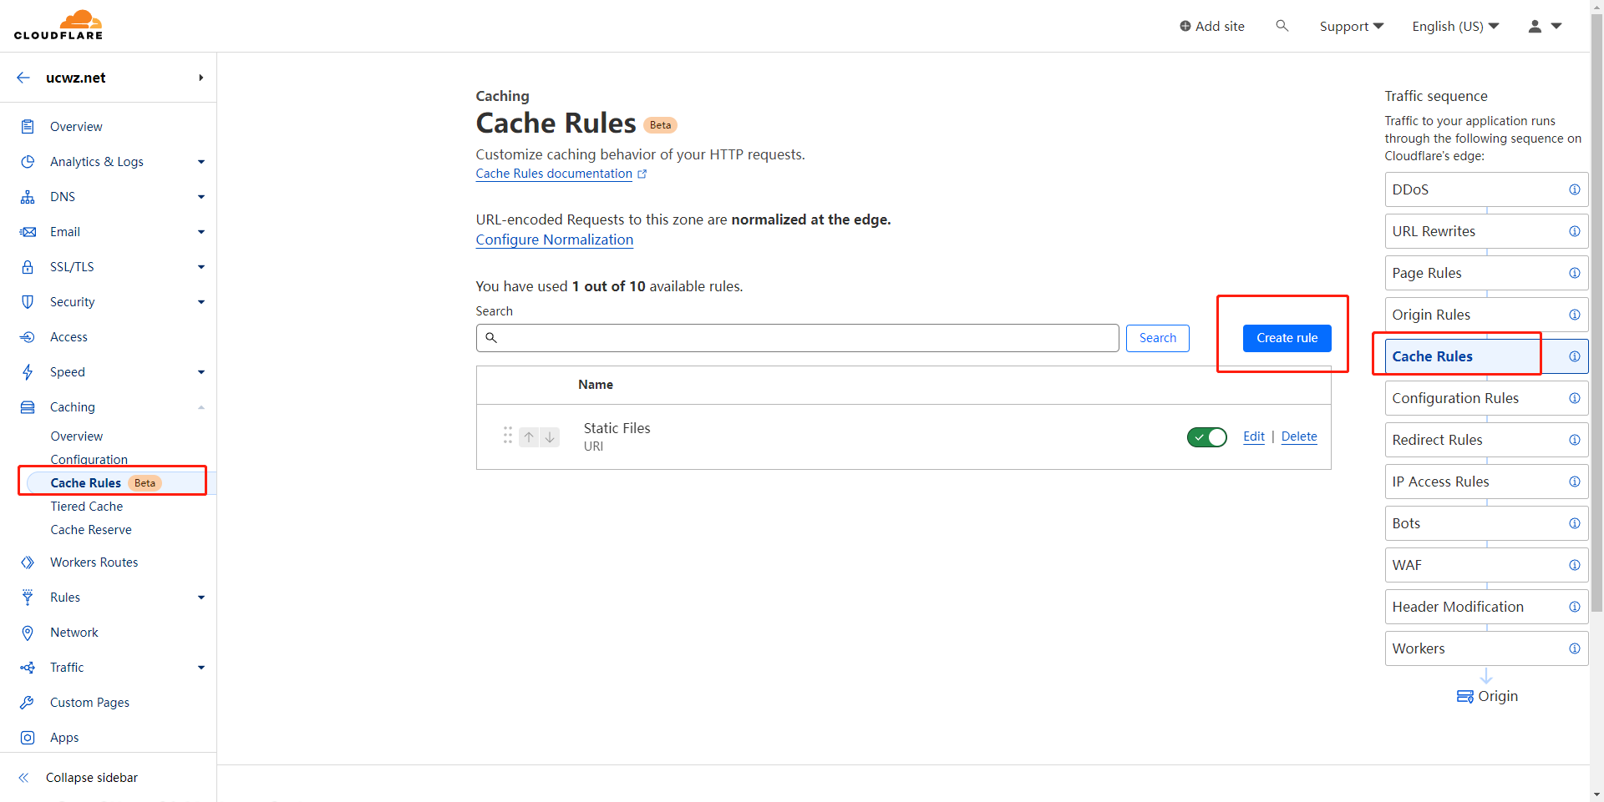The image size is (1604, 802).
Task: Click the info icon beside Bots
Action: pyautogui.click(x=1575, y=523)
